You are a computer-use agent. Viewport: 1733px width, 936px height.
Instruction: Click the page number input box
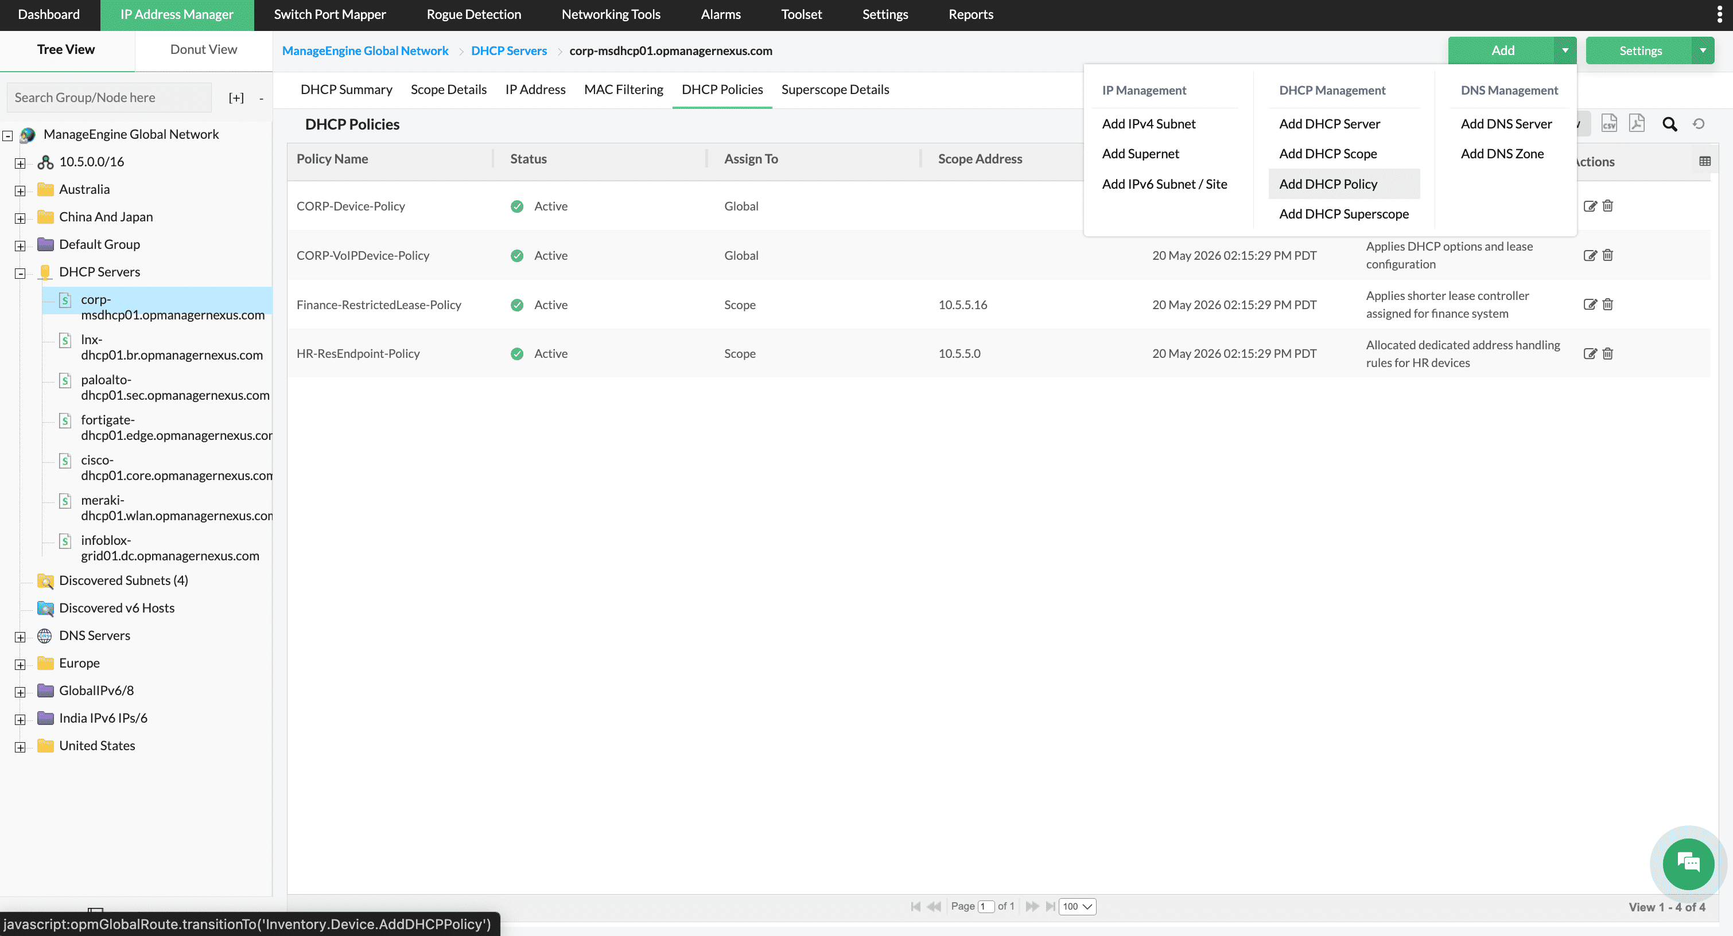[x=986, y=906]
